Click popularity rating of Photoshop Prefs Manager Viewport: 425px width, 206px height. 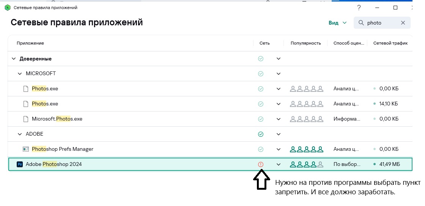(307, 149)
